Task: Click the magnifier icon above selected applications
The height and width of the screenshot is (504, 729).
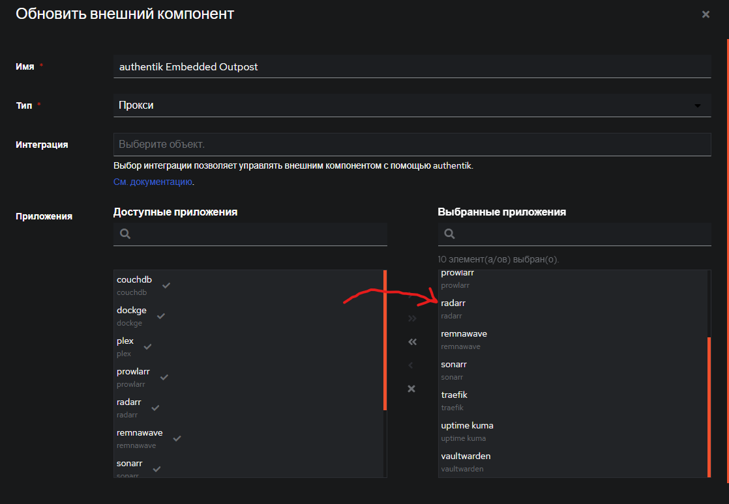Action: (449, 233)
